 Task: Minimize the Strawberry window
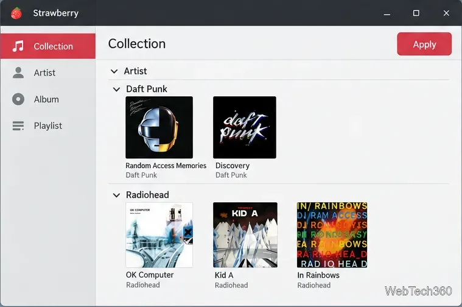[x=387, y=13]
